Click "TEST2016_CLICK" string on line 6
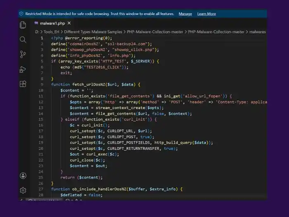 pyautogui.click(x=103, y=67)
